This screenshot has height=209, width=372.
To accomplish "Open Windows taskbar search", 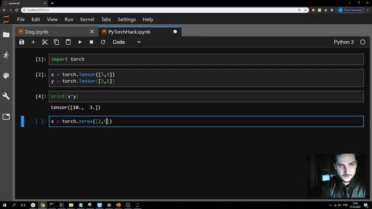I will tap(14, 205).
